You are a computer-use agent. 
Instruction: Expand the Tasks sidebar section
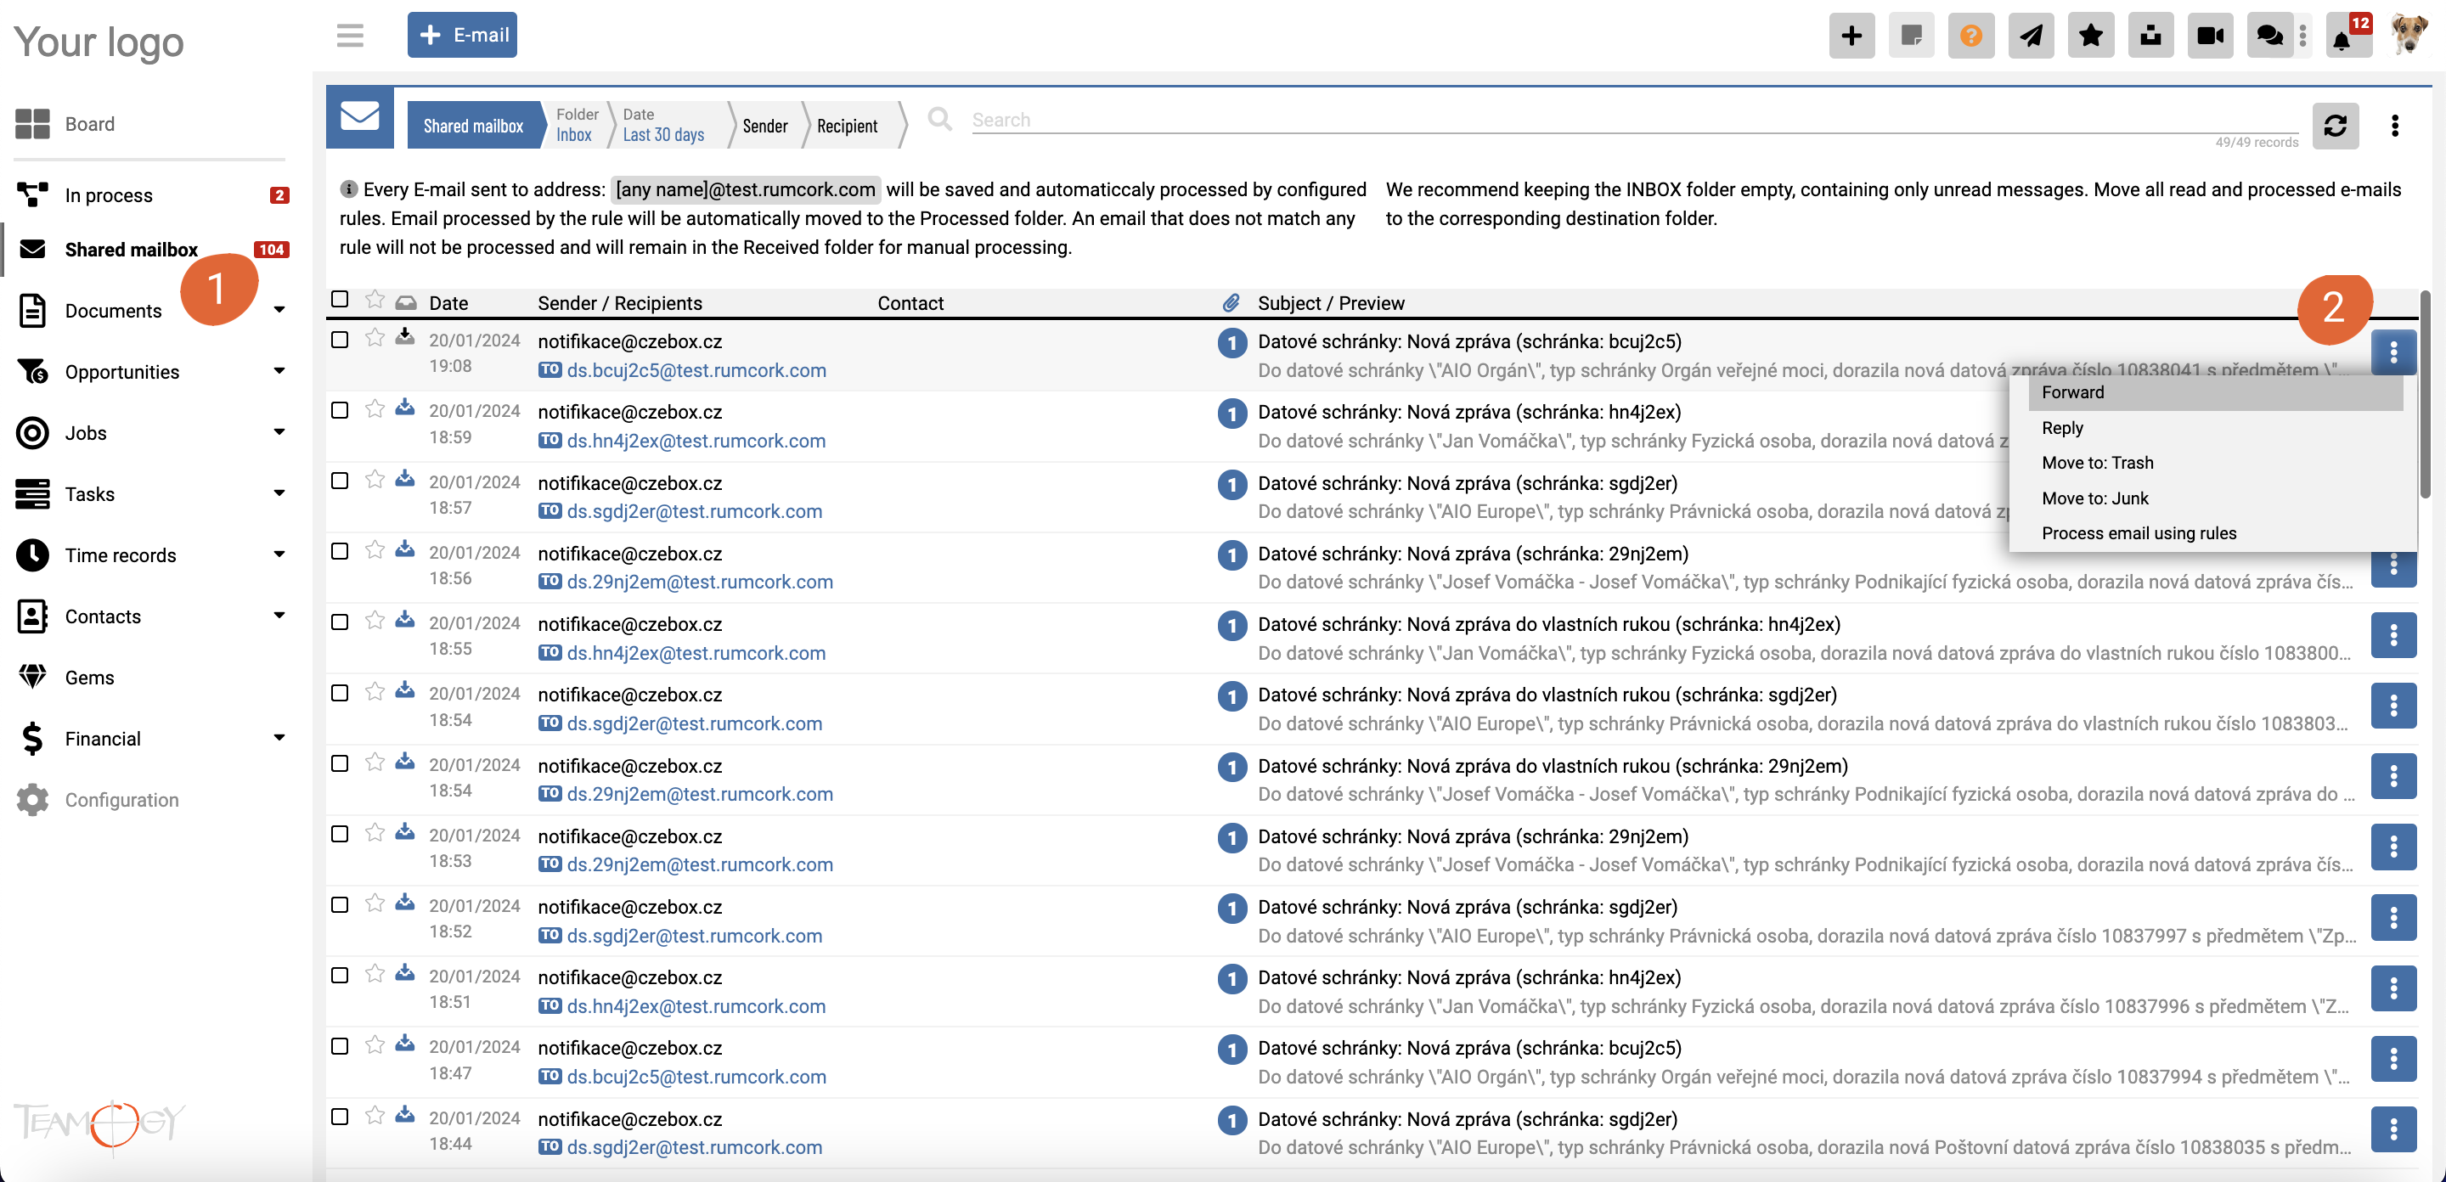pyautogui.click(x=279, y=493)
